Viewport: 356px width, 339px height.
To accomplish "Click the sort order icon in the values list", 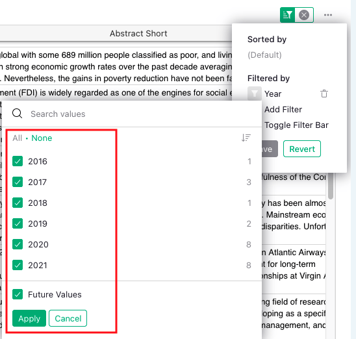I will tap(246, 138).
